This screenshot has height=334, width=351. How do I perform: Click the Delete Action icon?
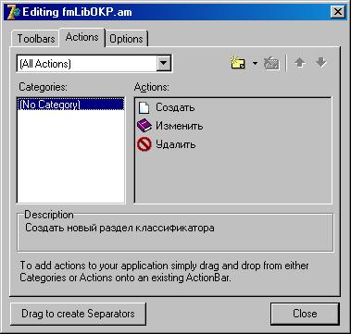[x=271, y=63]
